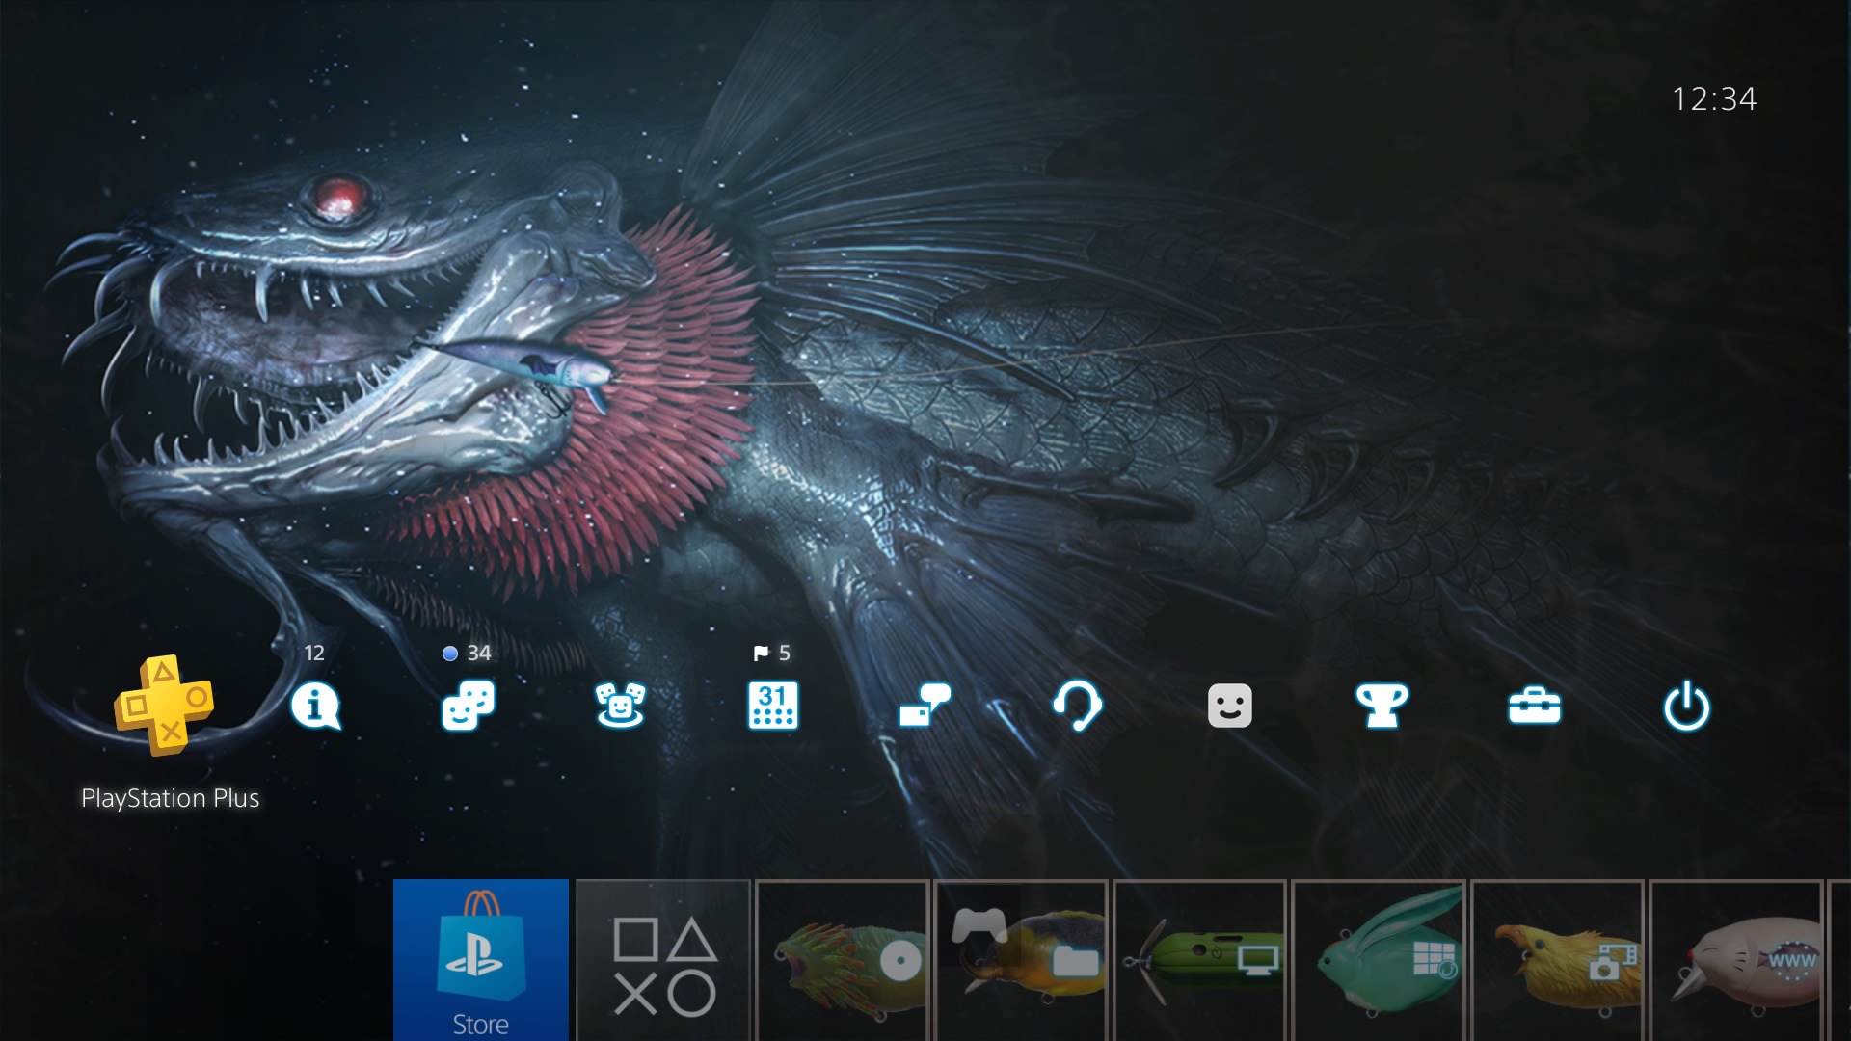Open the TV & Video tile with green lure
1851x1041 pixels.
(x=1200, y=960)
